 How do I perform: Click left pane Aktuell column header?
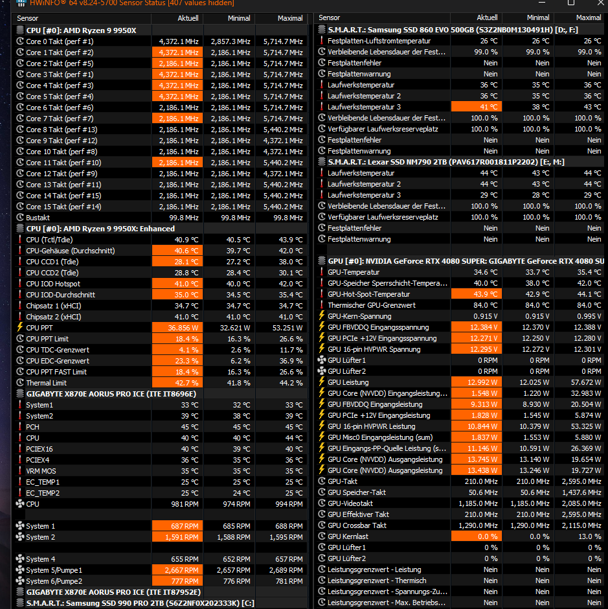tap(177, 18)
